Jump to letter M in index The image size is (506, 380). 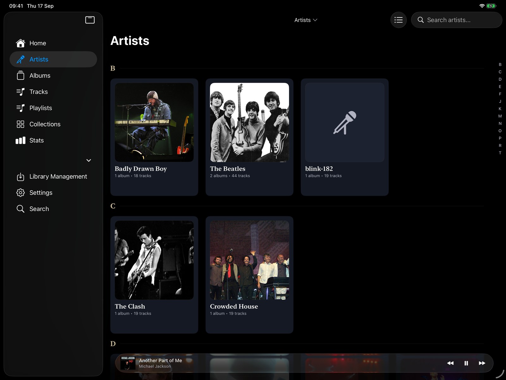(x=500, y=116)
